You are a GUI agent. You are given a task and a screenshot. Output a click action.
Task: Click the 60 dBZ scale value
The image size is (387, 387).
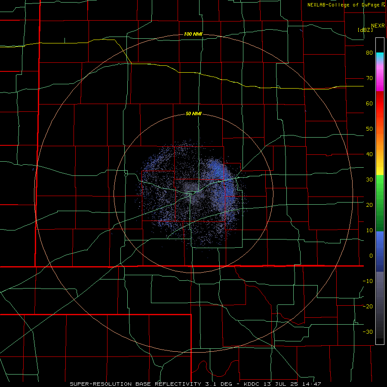(369, 103)
